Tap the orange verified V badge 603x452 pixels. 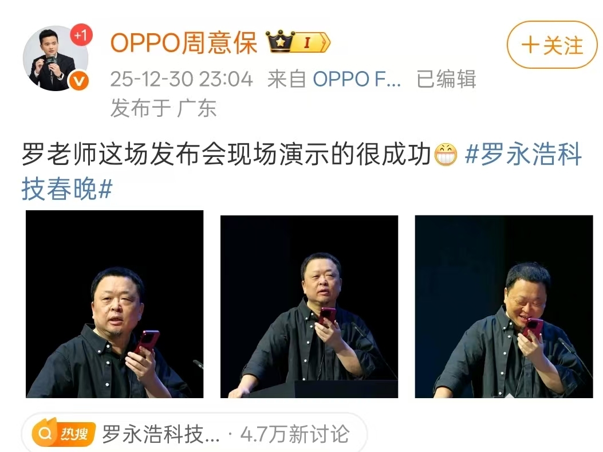tap(79, 81)
